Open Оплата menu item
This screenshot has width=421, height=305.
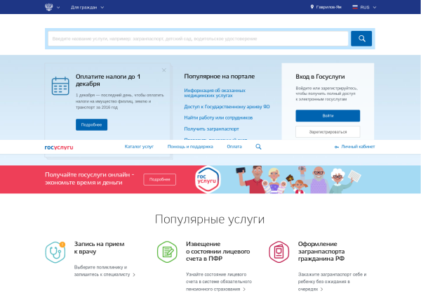(x=234, y=147)
